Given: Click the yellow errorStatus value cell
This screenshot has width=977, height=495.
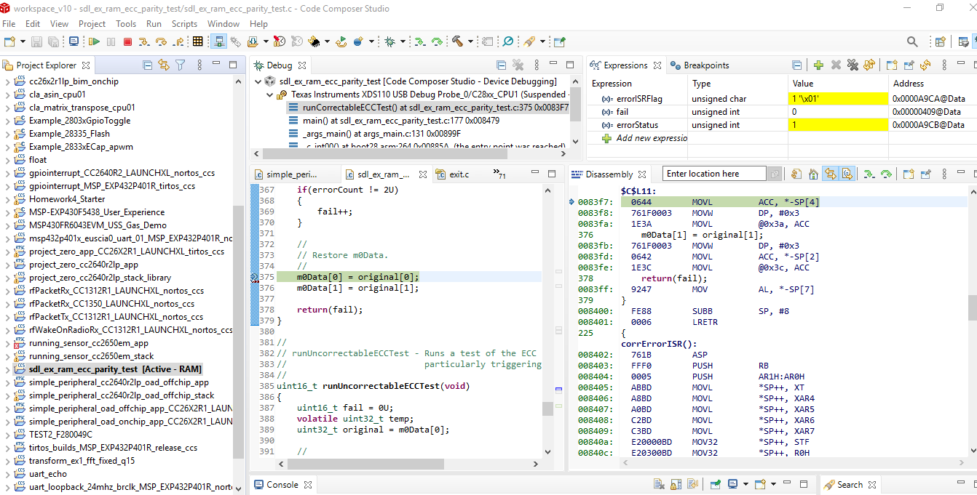Looking at the screenshot, I should pos(837,125).
